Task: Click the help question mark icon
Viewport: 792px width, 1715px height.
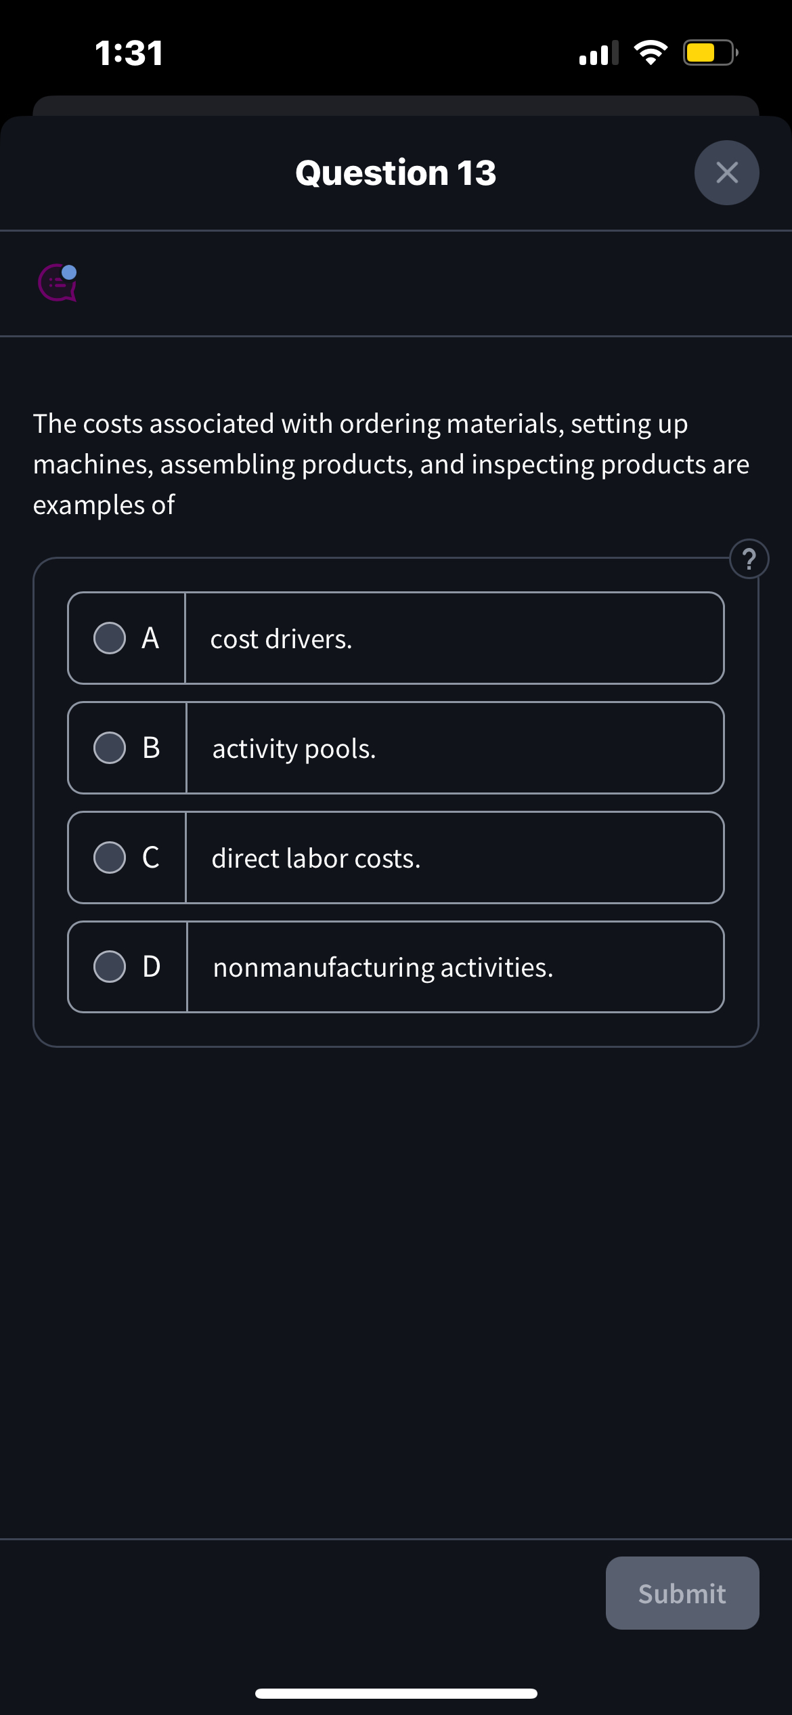Action: (749, 559)
